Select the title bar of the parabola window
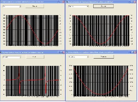This screenshot has height=102, width=138. (x=101, y=52)
